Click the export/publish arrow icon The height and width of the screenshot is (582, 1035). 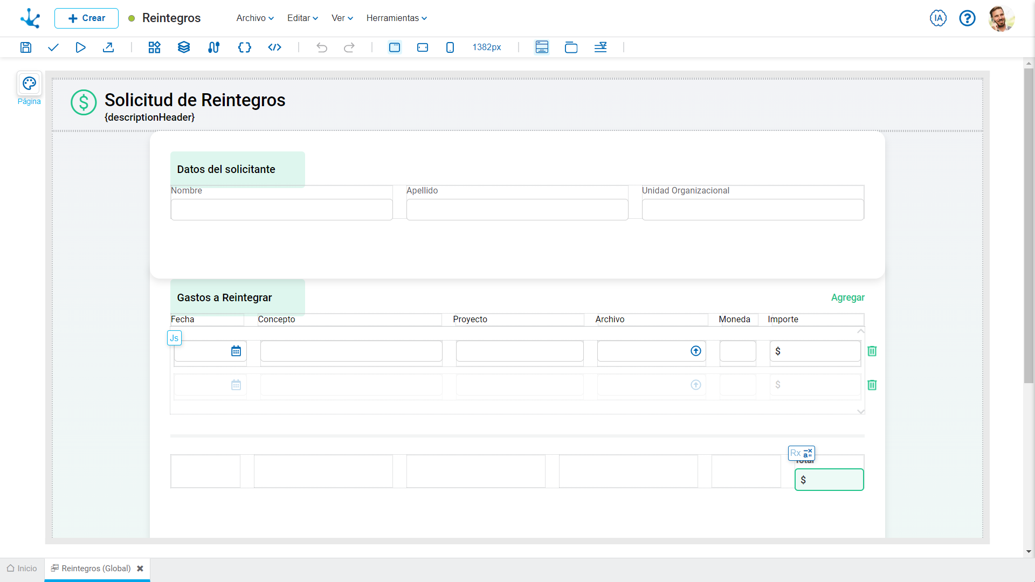click(x=108, y=47)
